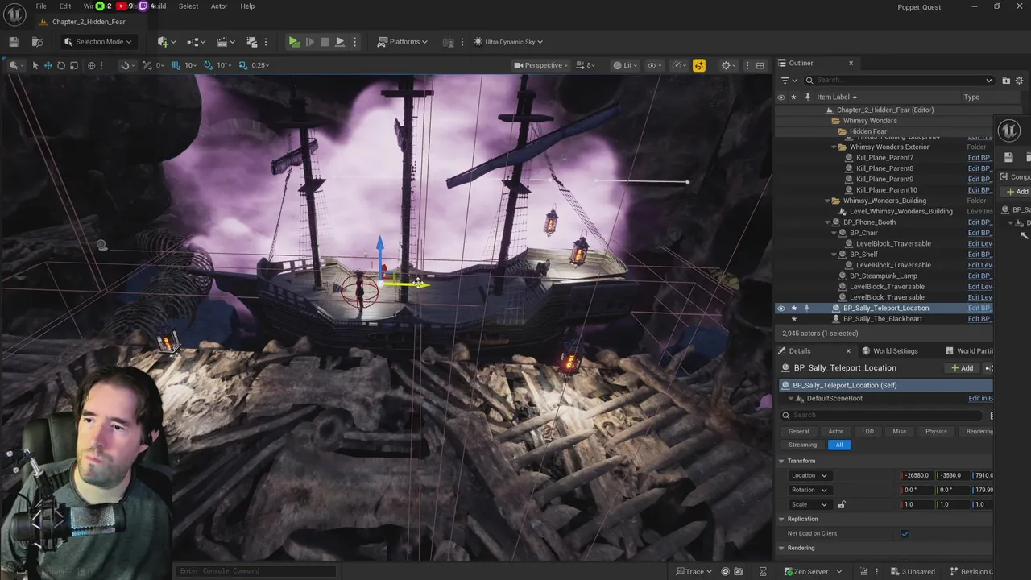The width and height of the screenshot is (1031, 580).
Task: Select Kill_Plane_Parent9 in the Outliner
Action: pyautogui.click(x=884, y=180)
